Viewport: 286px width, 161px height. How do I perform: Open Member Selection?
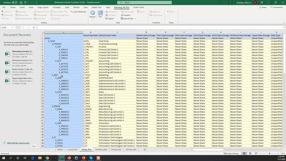[24, 19]
